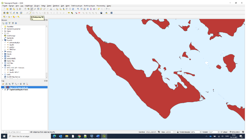Select the HIKE Fyn PostGIS connection
This screenshot has height=140, width=246.
[x=13, y=50]
